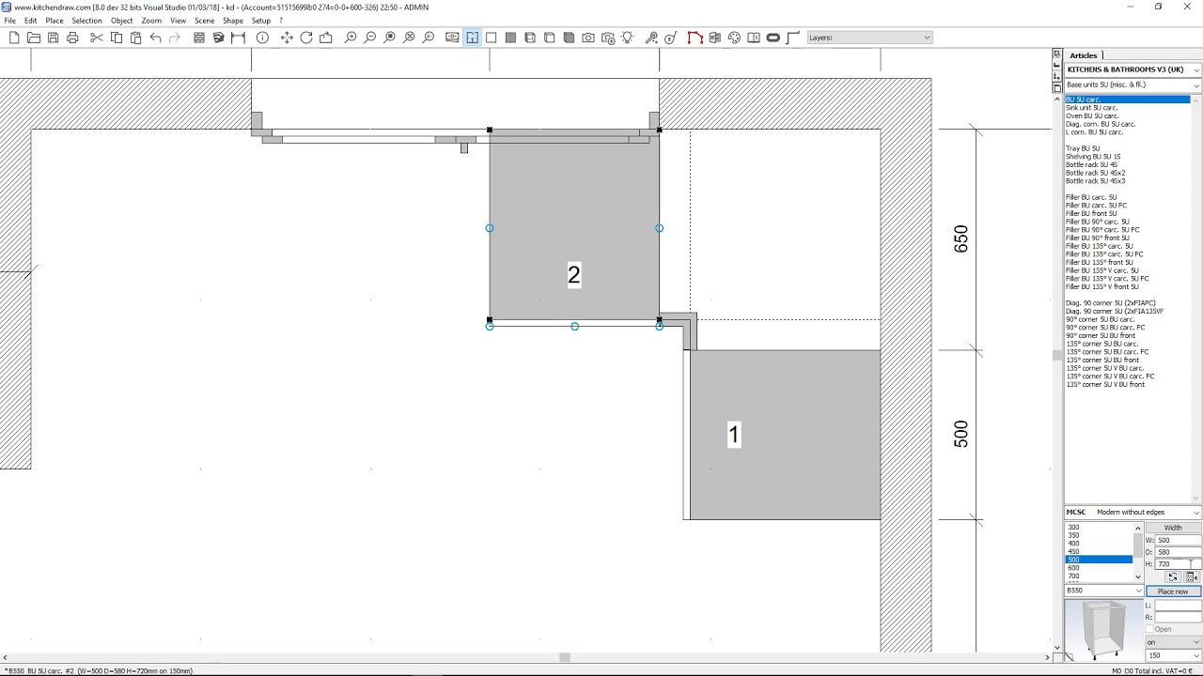
Task: Click the red polyline shape tool
Action: click(695, 38)
